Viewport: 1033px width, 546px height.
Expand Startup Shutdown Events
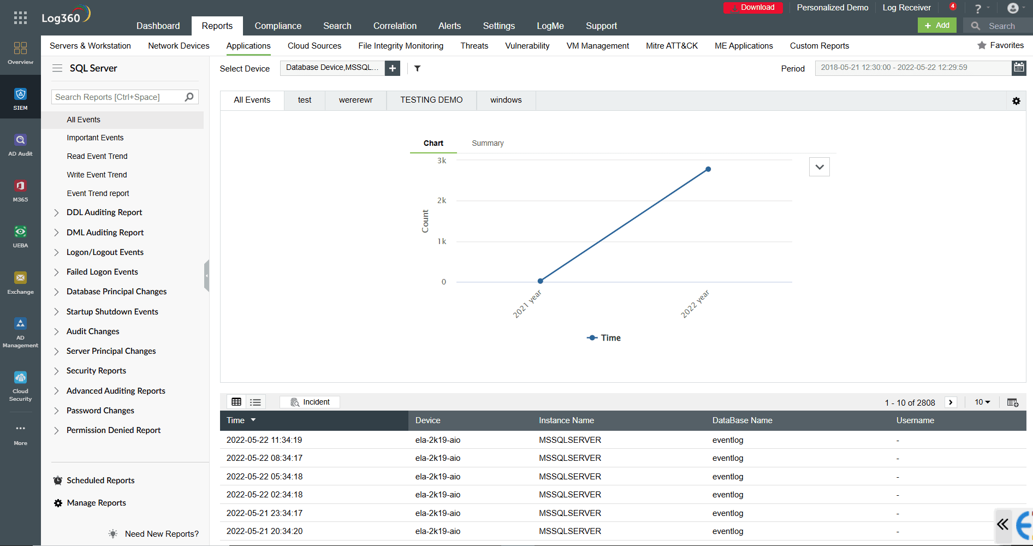tap(56, 312)
